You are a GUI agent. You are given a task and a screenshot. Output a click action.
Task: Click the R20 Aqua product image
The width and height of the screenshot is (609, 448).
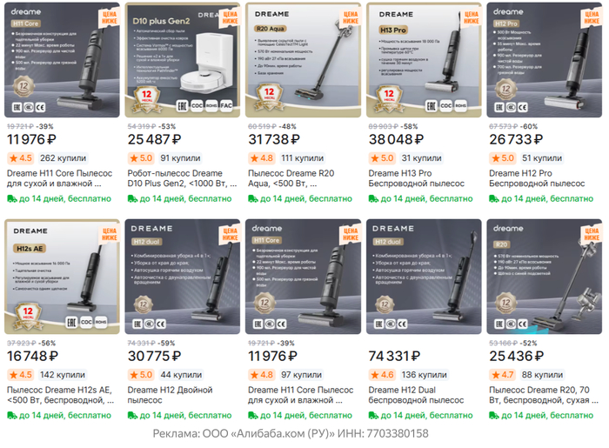[303, 60]
